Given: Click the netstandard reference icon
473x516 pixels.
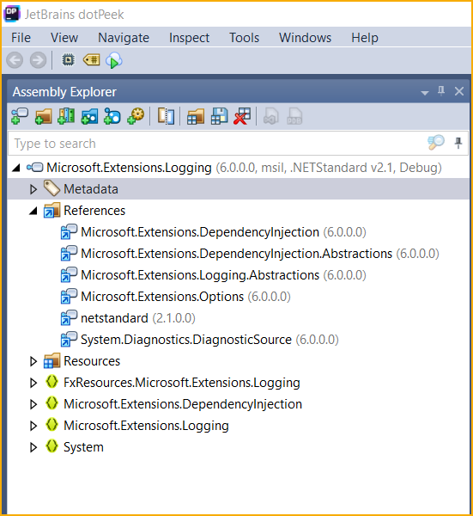Looking at the screenshot, I should (69, 318).
